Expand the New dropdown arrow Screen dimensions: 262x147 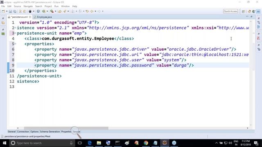coord(7,11)
